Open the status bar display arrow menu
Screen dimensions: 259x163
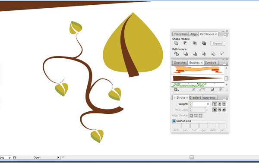pos(58,157)
